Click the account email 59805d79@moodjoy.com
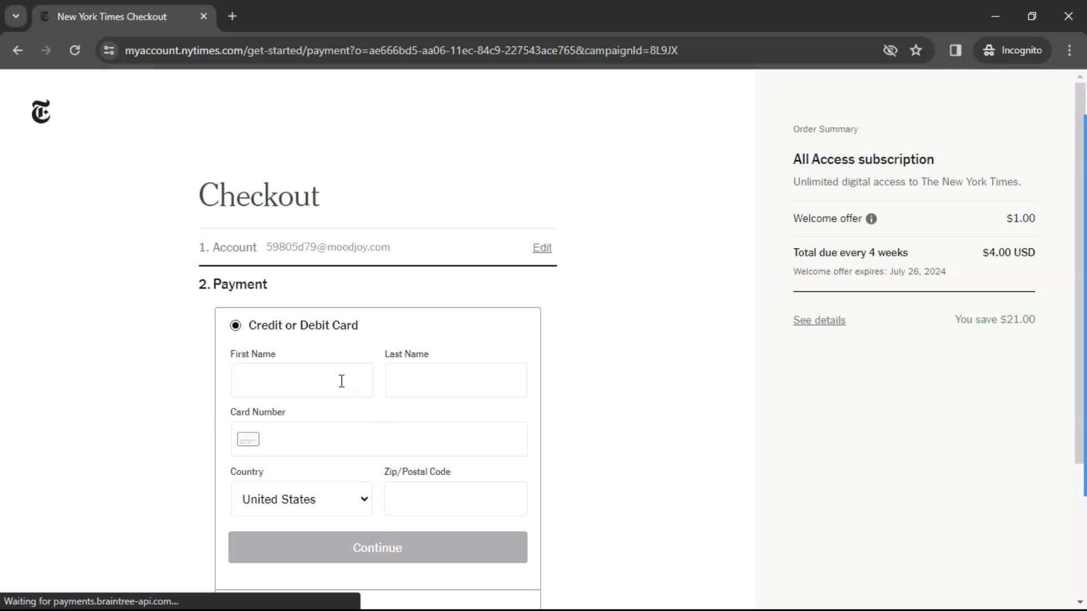 [x=328, y=247]
